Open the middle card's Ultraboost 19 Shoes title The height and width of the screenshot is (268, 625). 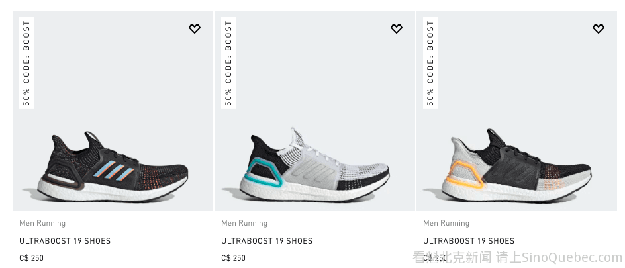pos(267,241)
